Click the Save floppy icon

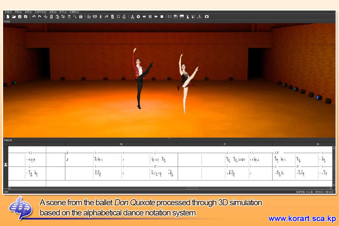[20, 17]
